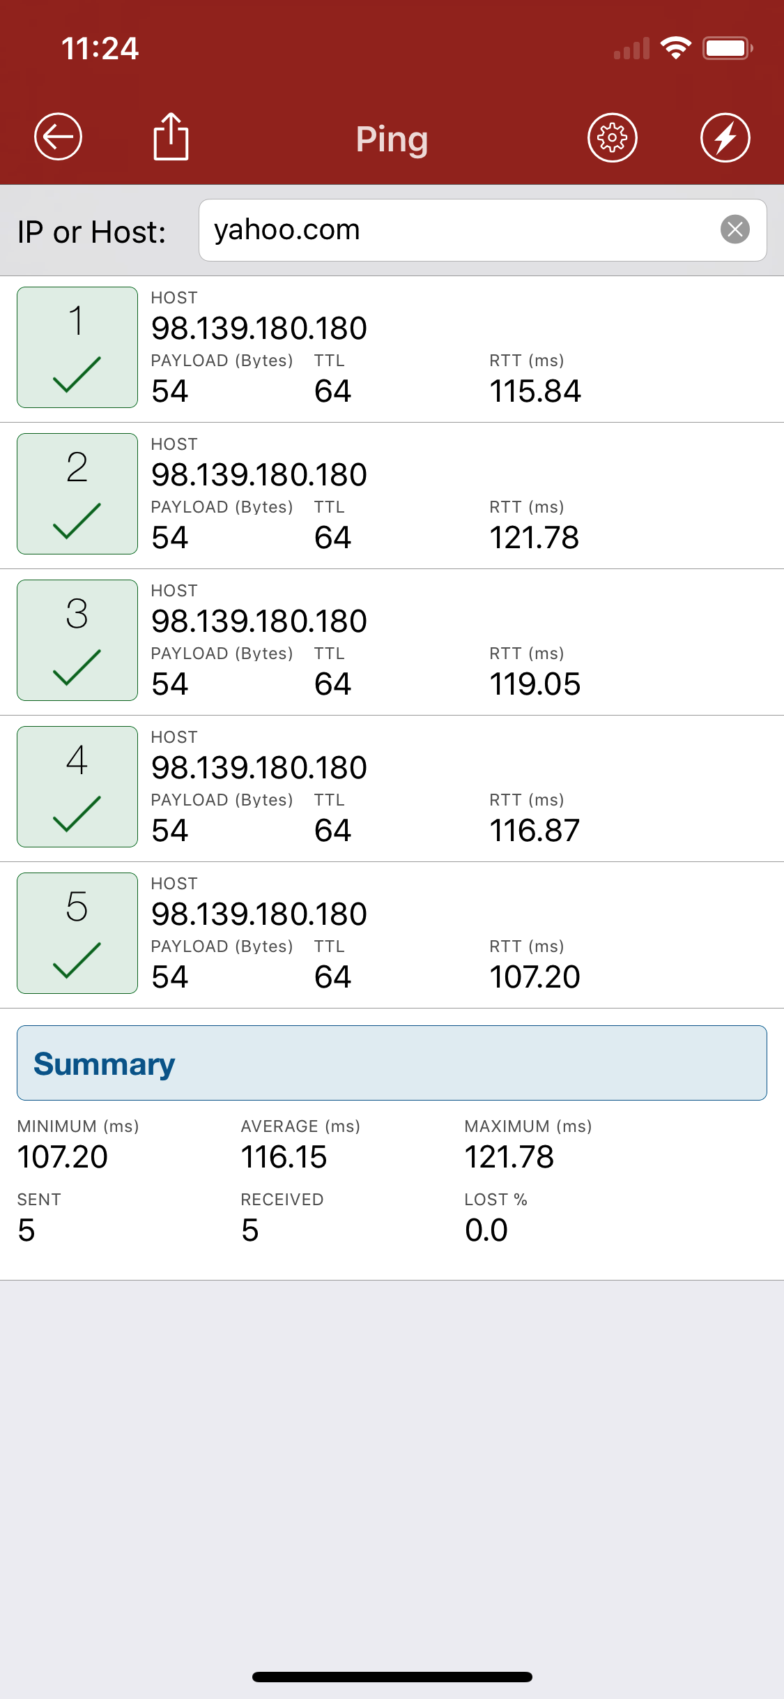
Task: Tap the Summary header bar
Action: click(x=392, y=1063)
